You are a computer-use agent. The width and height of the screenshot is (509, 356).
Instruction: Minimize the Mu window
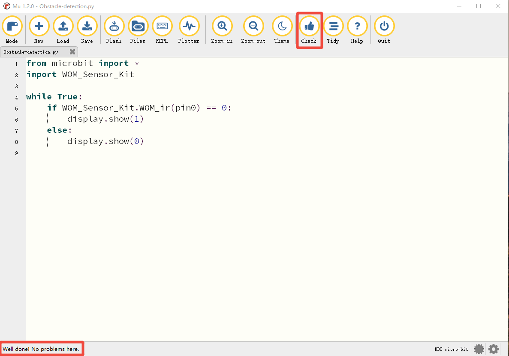point(459,6)
